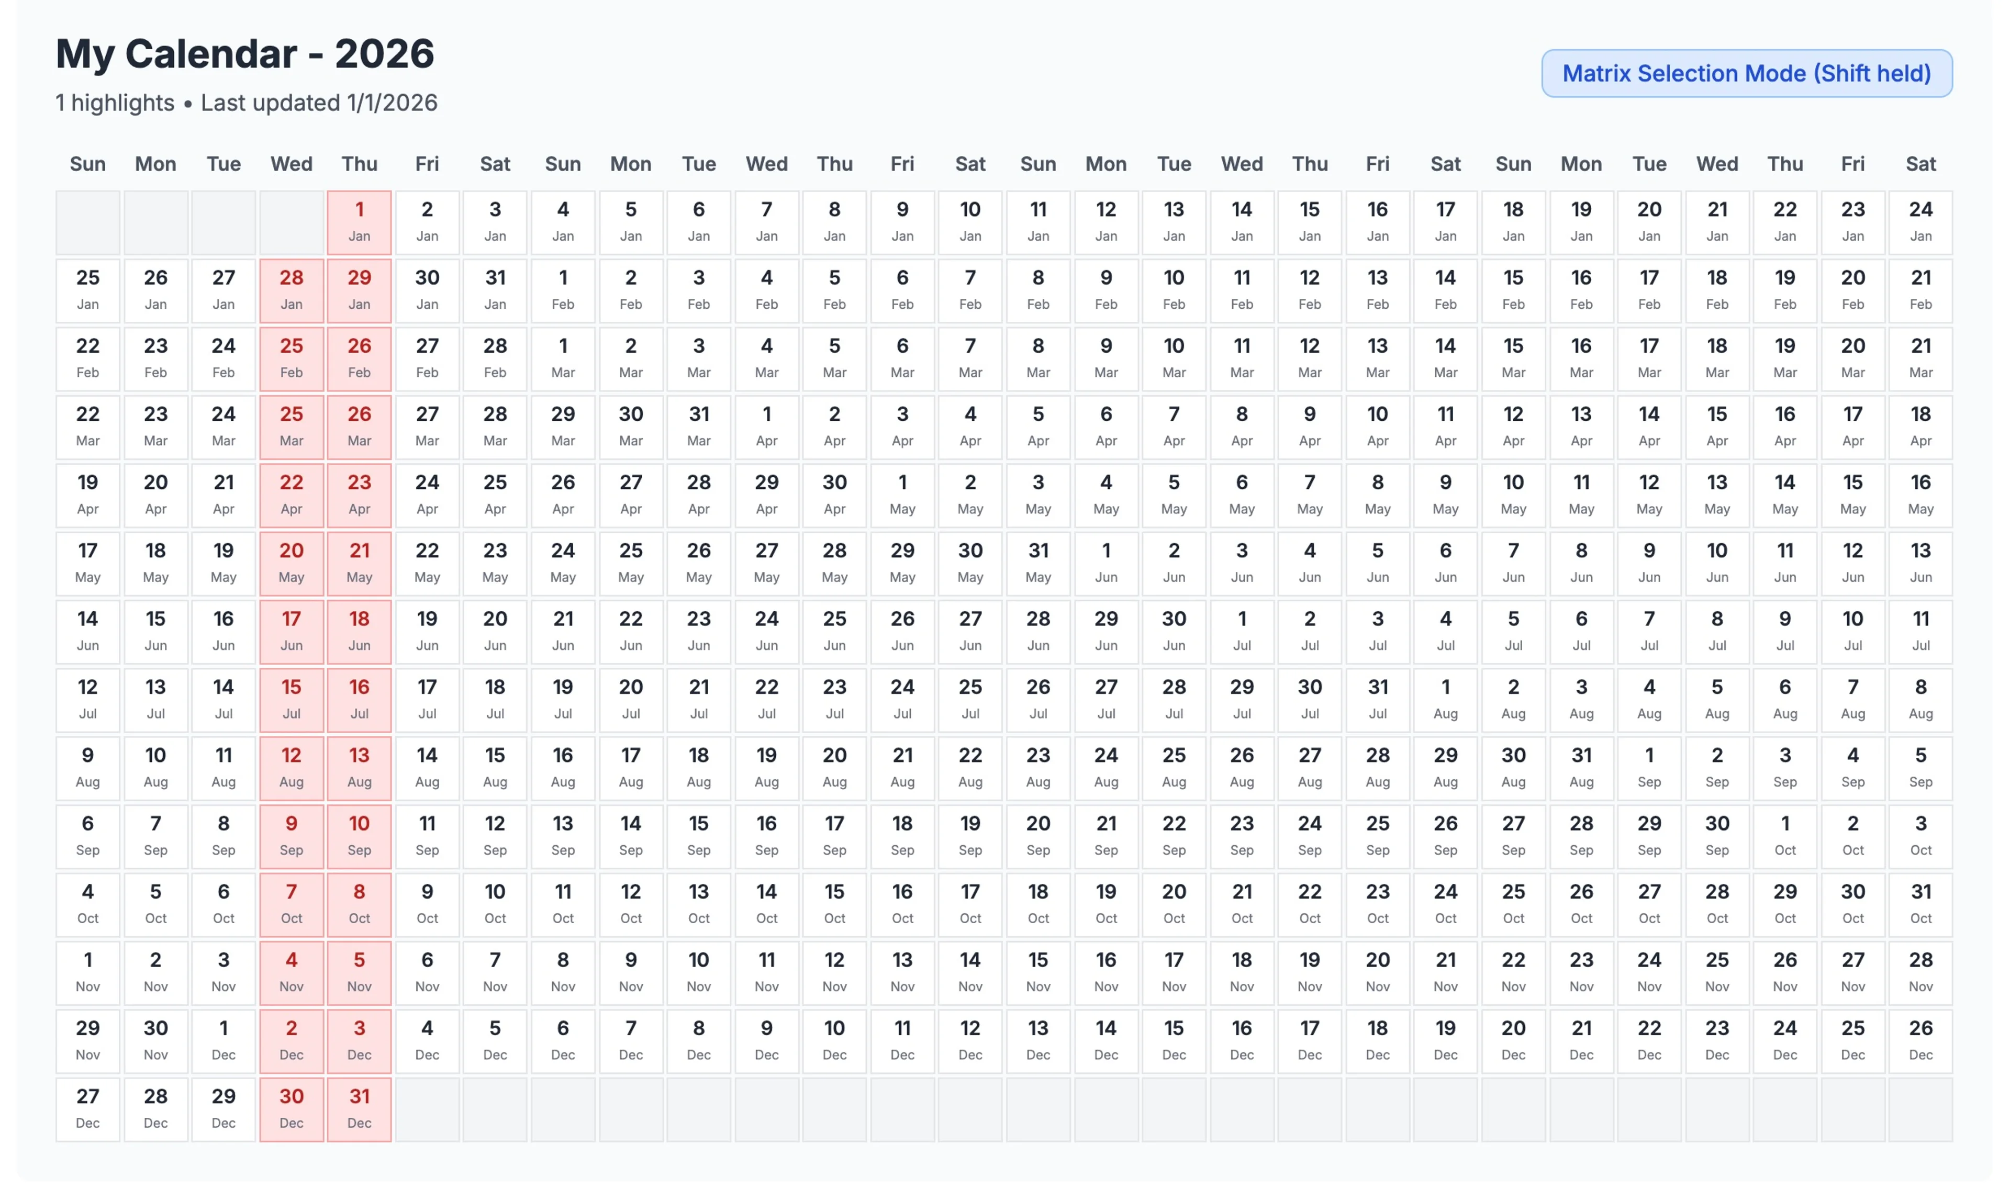This screenshot has width=2010, height=1189.
Task: Click the highlighted June 17 cell
Action: click(292, 631)
